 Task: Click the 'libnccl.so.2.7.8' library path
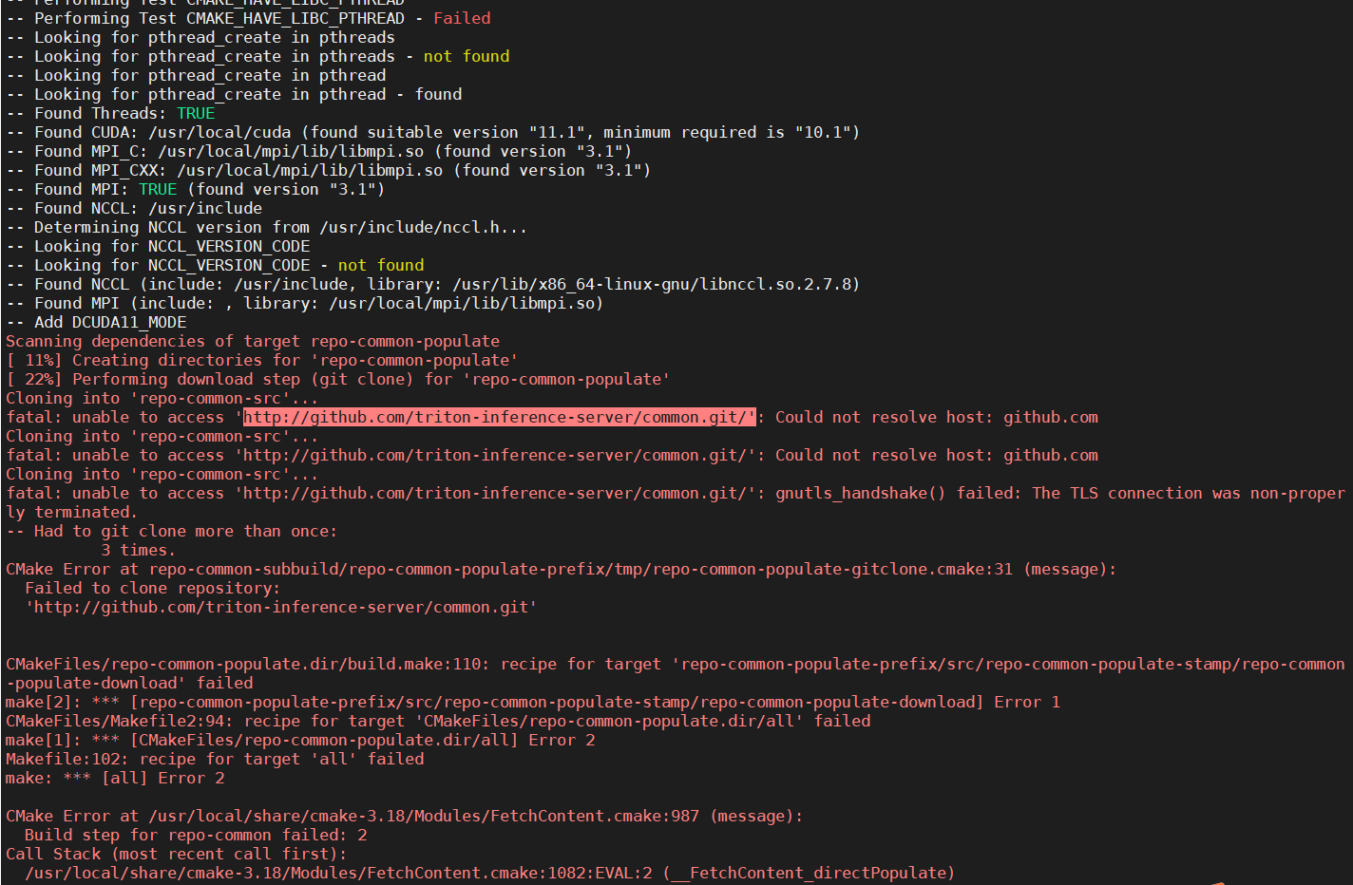click(x=652, y=284)
